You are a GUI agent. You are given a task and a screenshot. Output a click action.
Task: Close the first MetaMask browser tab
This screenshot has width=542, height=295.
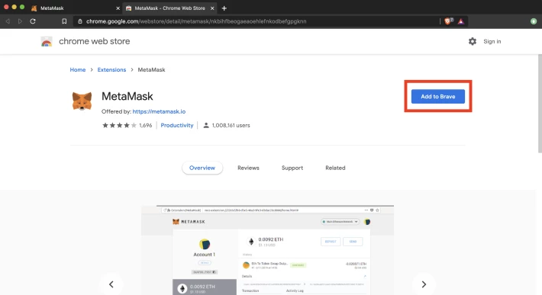click(118, 8)
